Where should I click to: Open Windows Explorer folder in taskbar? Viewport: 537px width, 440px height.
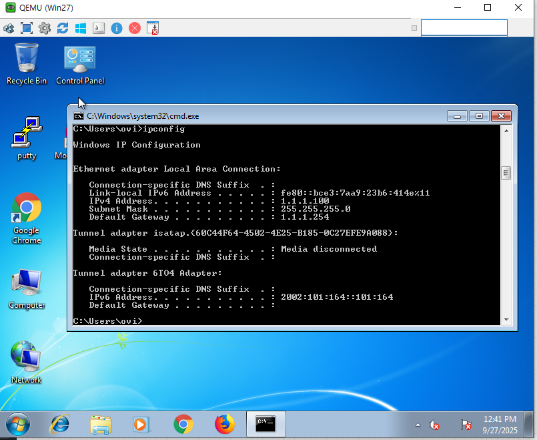pos(101,425)
